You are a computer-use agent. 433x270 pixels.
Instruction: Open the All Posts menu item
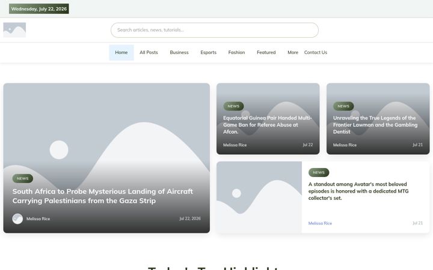pyautogui.click(x=149, y=52)
